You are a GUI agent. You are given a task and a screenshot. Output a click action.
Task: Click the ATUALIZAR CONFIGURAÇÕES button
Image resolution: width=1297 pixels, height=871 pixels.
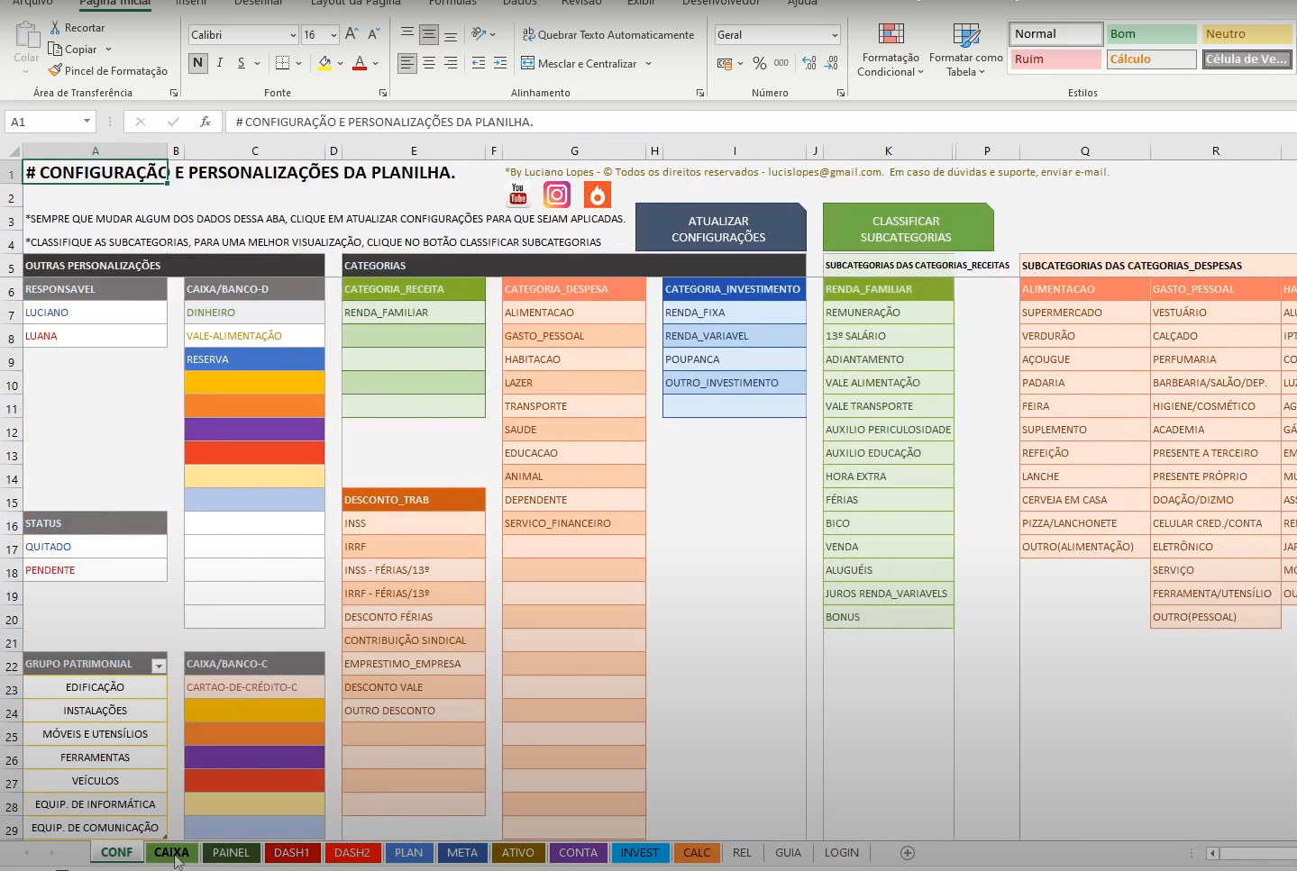(x=720, y=227)
